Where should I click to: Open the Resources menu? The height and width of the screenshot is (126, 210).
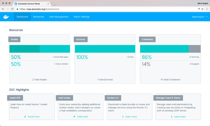pos(39,17)
